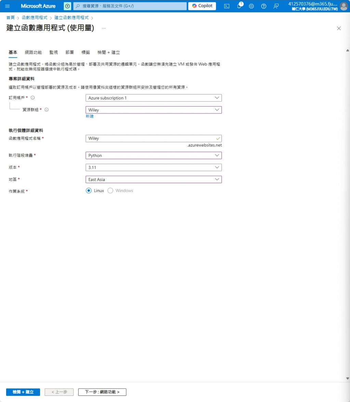Focus the resource search box

click(130, 6)
